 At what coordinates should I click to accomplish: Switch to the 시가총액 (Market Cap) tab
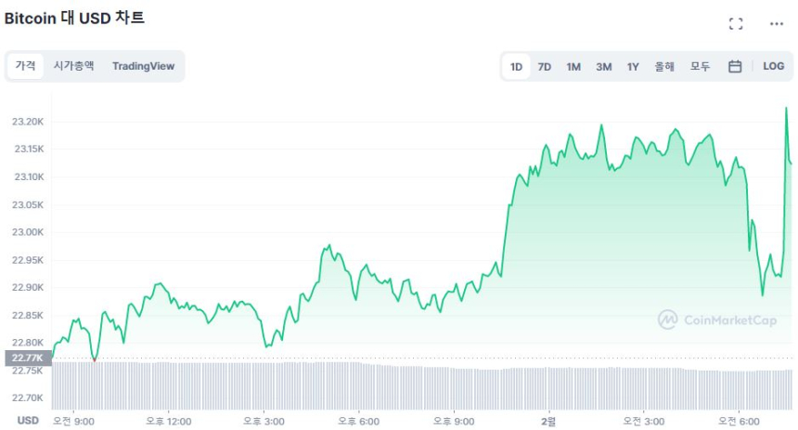coord(73,66)
